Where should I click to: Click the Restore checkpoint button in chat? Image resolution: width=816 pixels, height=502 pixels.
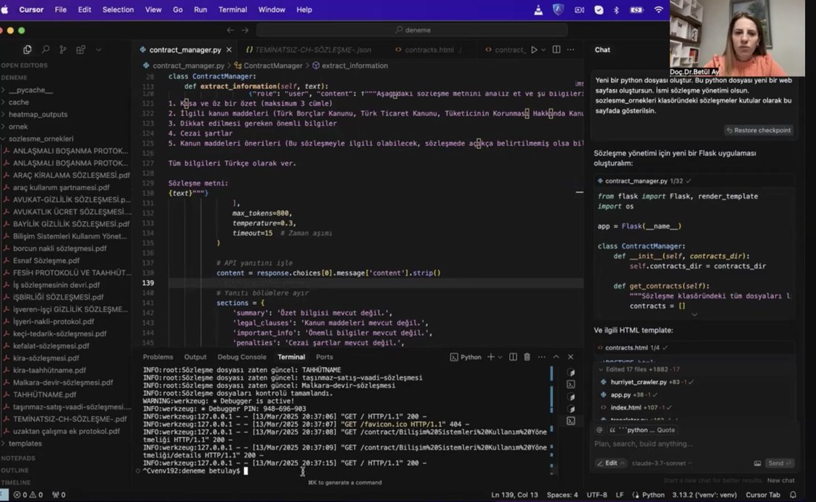tap(759, 130)
